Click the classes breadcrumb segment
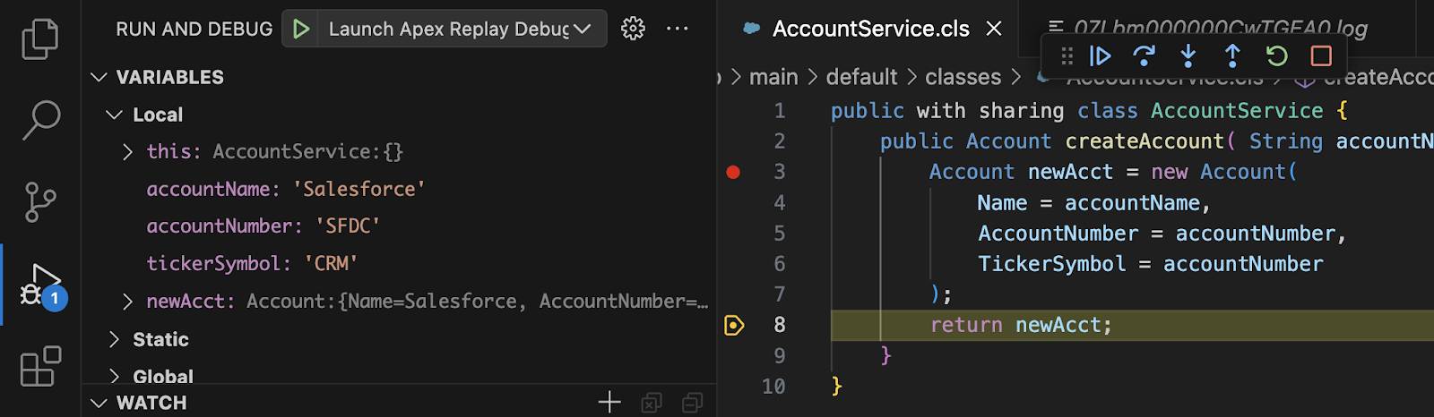The height and width of the screenshot is (417, 1434). [963, 77]
